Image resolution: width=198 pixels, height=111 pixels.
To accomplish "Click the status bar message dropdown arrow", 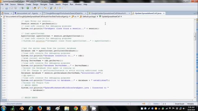I will pyautogui.click(x=128, y=104).
